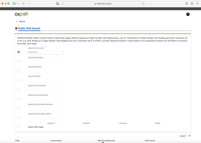
Task: Open the OkTAP help question mark icon
Action: tap(188, 14)
